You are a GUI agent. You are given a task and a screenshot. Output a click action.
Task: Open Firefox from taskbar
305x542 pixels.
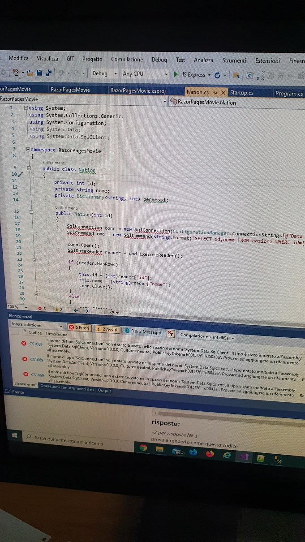210,454
